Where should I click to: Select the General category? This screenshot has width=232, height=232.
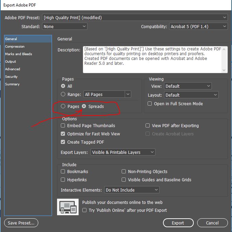pyautogui.click(x=28, y=39)
